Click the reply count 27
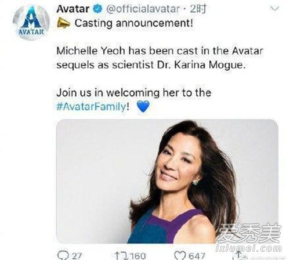 pyautogui.click(x=77, y=256)
